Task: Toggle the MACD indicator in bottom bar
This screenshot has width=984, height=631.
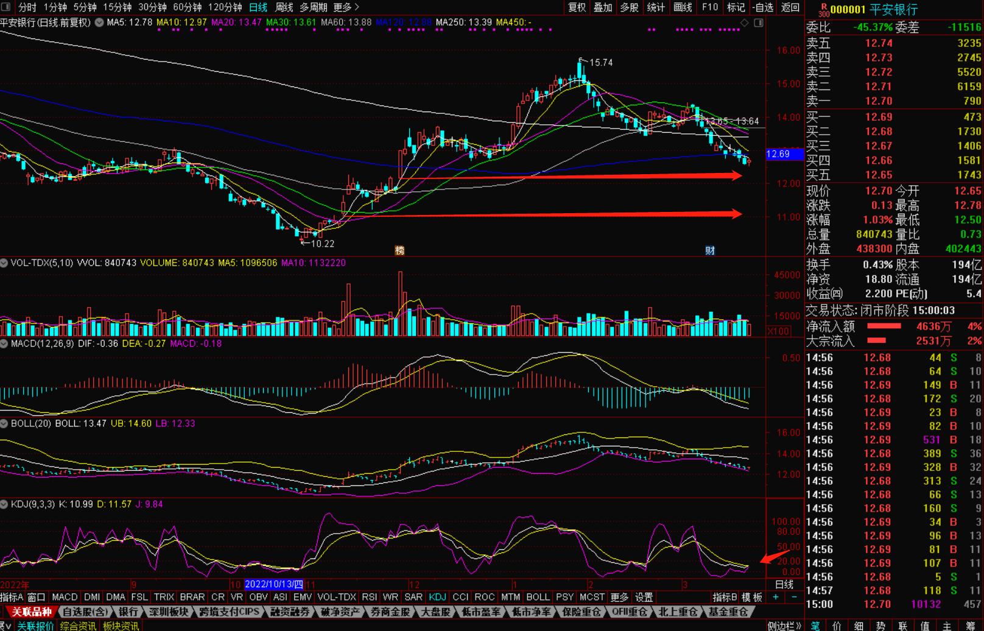Action: tap(65, 598)
